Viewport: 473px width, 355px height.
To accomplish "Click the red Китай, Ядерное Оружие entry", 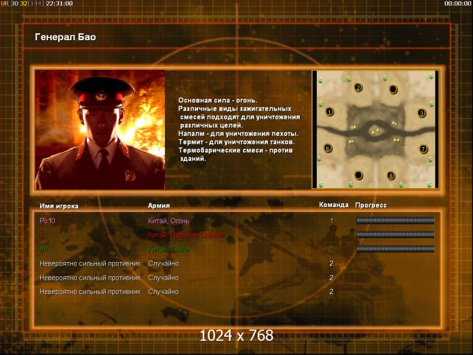I will click(186, 235).
